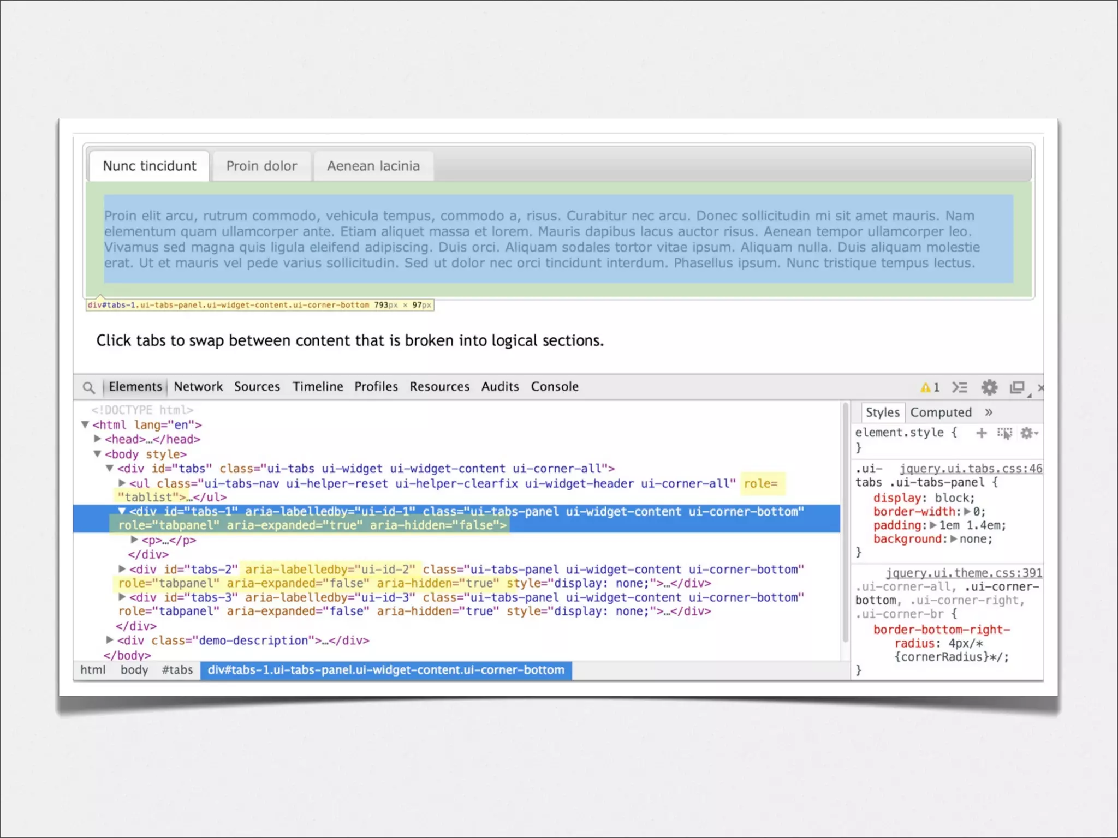This screenshot has width=1118, height=838.
Task: Toggle element state selector icon
Action: click(1004, 433)
